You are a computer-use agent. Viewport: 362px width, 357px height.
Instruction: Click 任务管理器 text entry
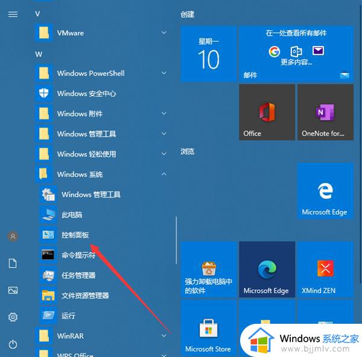78,275
